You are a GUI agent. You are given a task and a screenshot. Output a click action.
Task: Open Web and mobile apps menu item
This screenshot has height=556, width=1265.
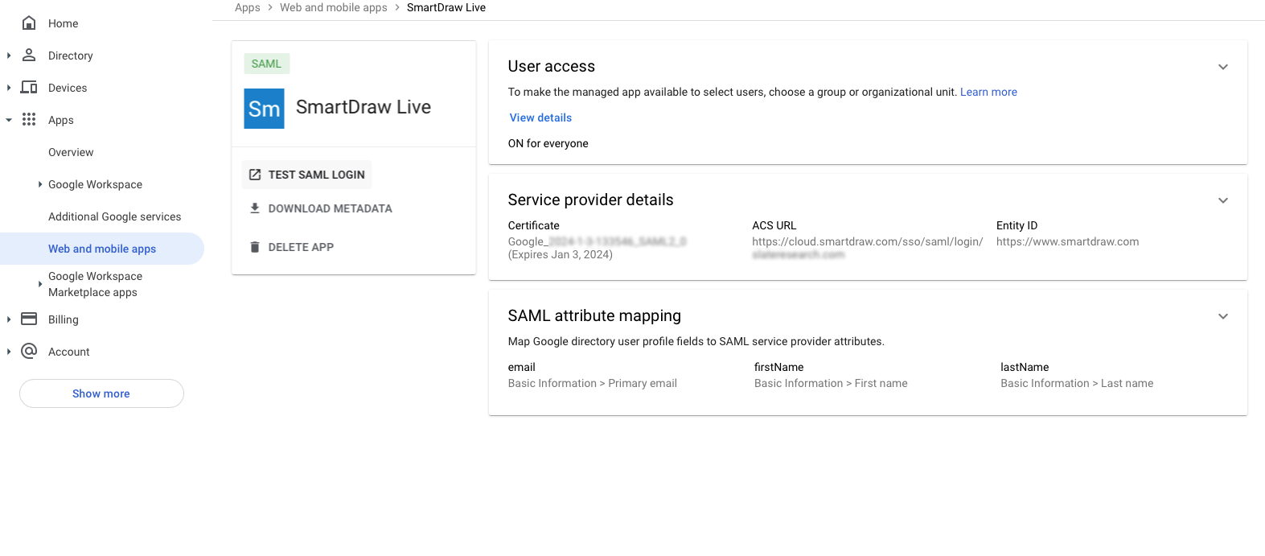click(102, 249)
